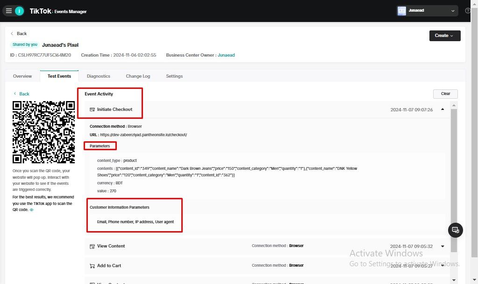Viewport: 478px width, 284px height.
Task: Click the event list scrollbar thumb
Action: pyautogui.click(x=454, y=180)
